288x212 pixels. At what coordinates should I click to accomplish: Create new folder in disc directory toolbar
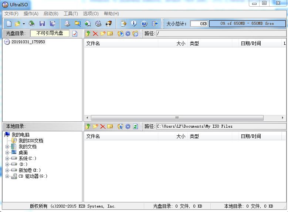click(x=103, y=33)
